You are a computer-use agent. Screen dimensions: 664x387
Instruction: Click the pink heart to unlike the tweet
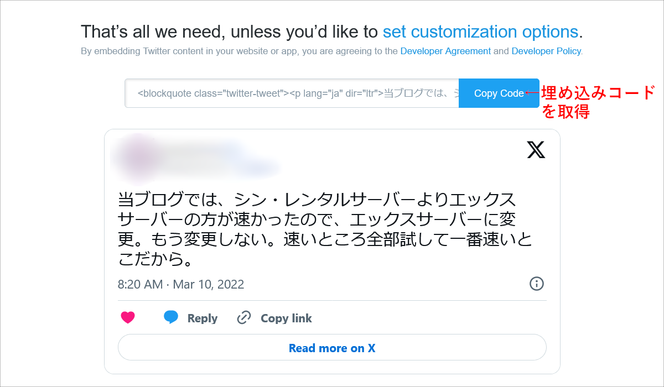128,318
